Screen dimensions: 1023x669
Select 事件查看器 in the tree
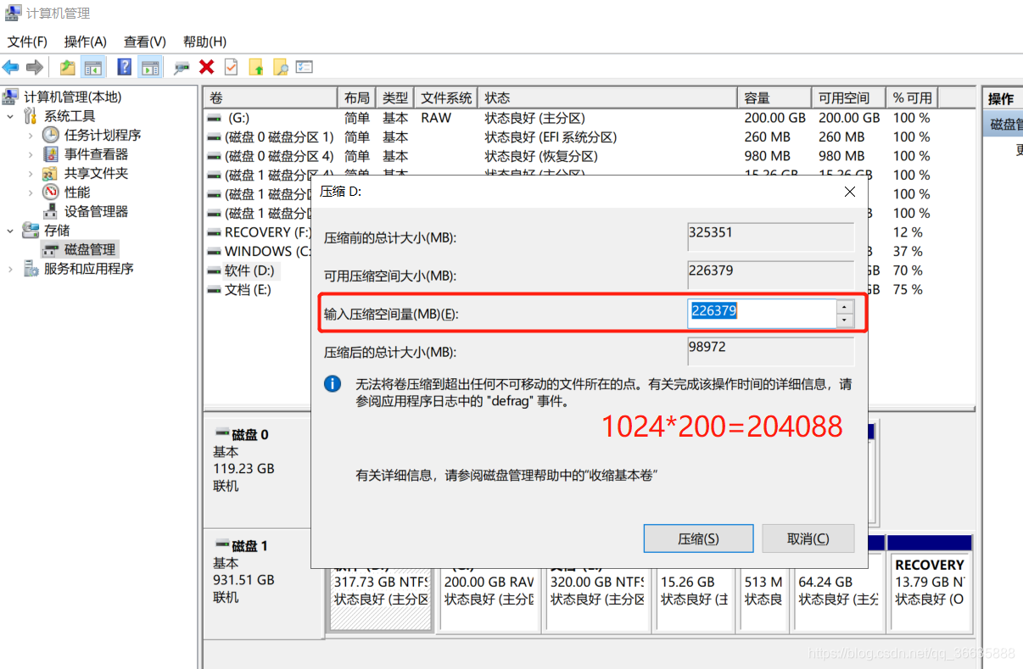click(x=96, y=154)
